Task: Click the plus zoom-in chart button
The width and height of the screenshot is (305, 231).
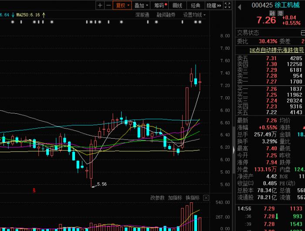Action: point(100,5)
